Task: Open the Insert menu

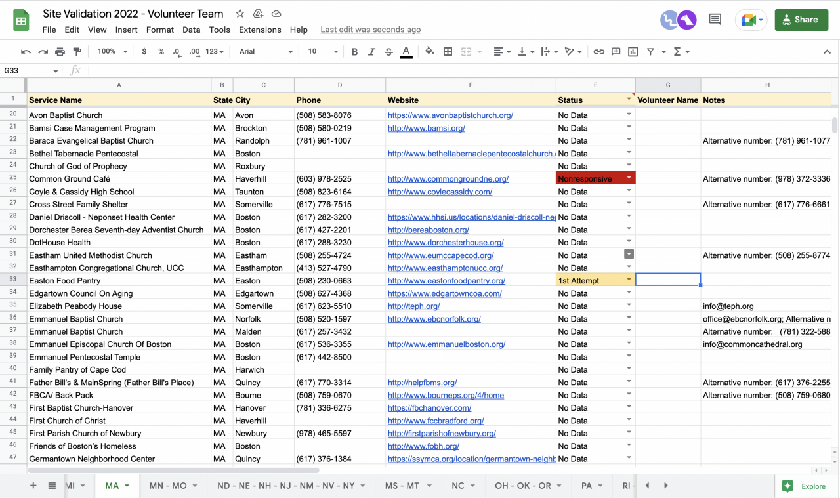Action: 126,30
